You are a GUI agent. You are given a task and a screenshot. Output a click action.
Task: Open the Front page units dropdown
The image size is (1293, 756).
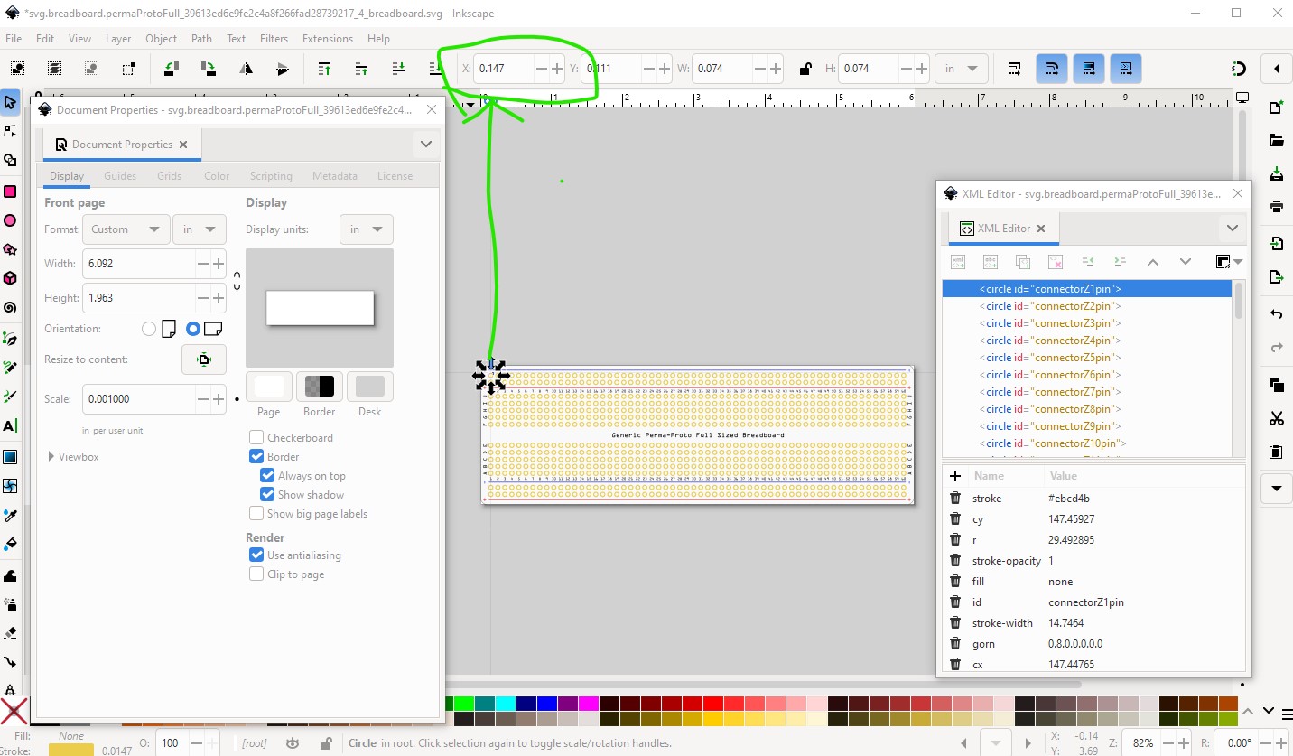pos(200,229)
